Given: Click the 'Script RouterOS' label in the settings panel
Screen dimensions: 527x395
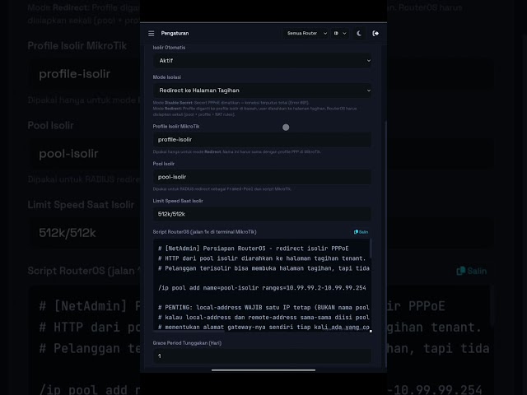Looking at the screenshot, I should (x=204, y=232).
